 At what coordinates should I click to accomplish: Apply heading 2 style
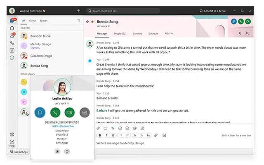142,135
